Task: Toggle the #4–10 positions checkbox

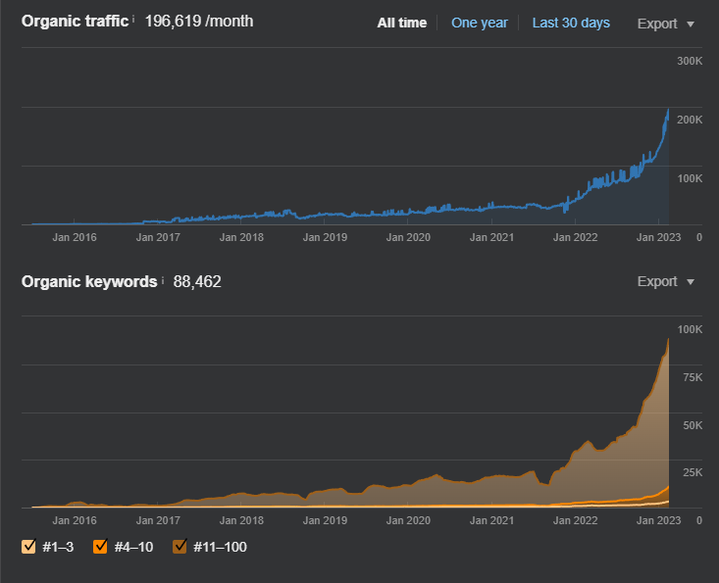Action: pos(100,547)
